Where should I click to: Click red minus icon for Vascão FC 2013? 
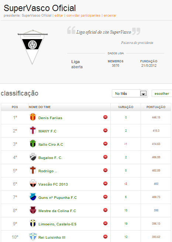pyautogui.click(x=105, y=183)
